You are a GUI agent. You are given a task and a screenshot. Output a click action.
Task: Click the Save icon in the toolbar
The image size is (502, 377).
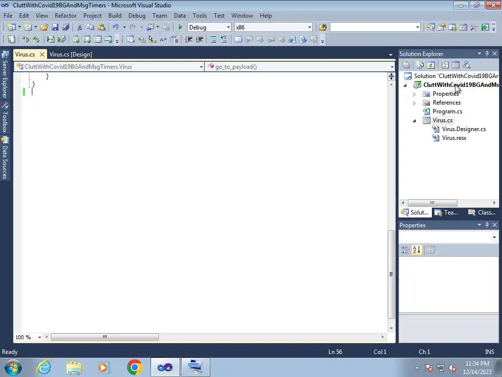(x=55, y=27)
